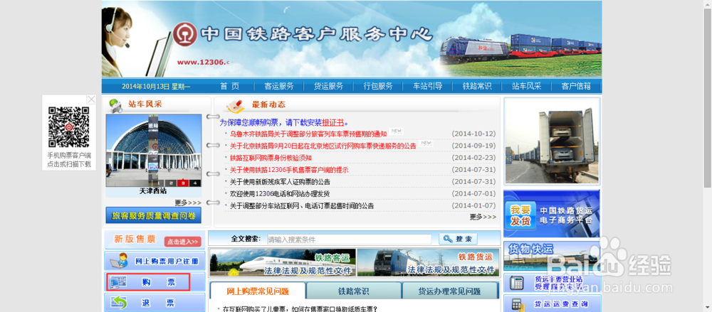The image size is (712, 312).
Task: Open 首页 in navigation bar
Action: [229, 86]
